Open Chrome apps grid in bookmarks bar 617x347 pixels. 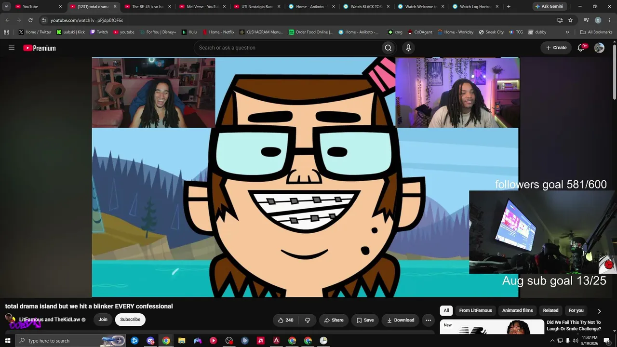(x=6, y=32)
